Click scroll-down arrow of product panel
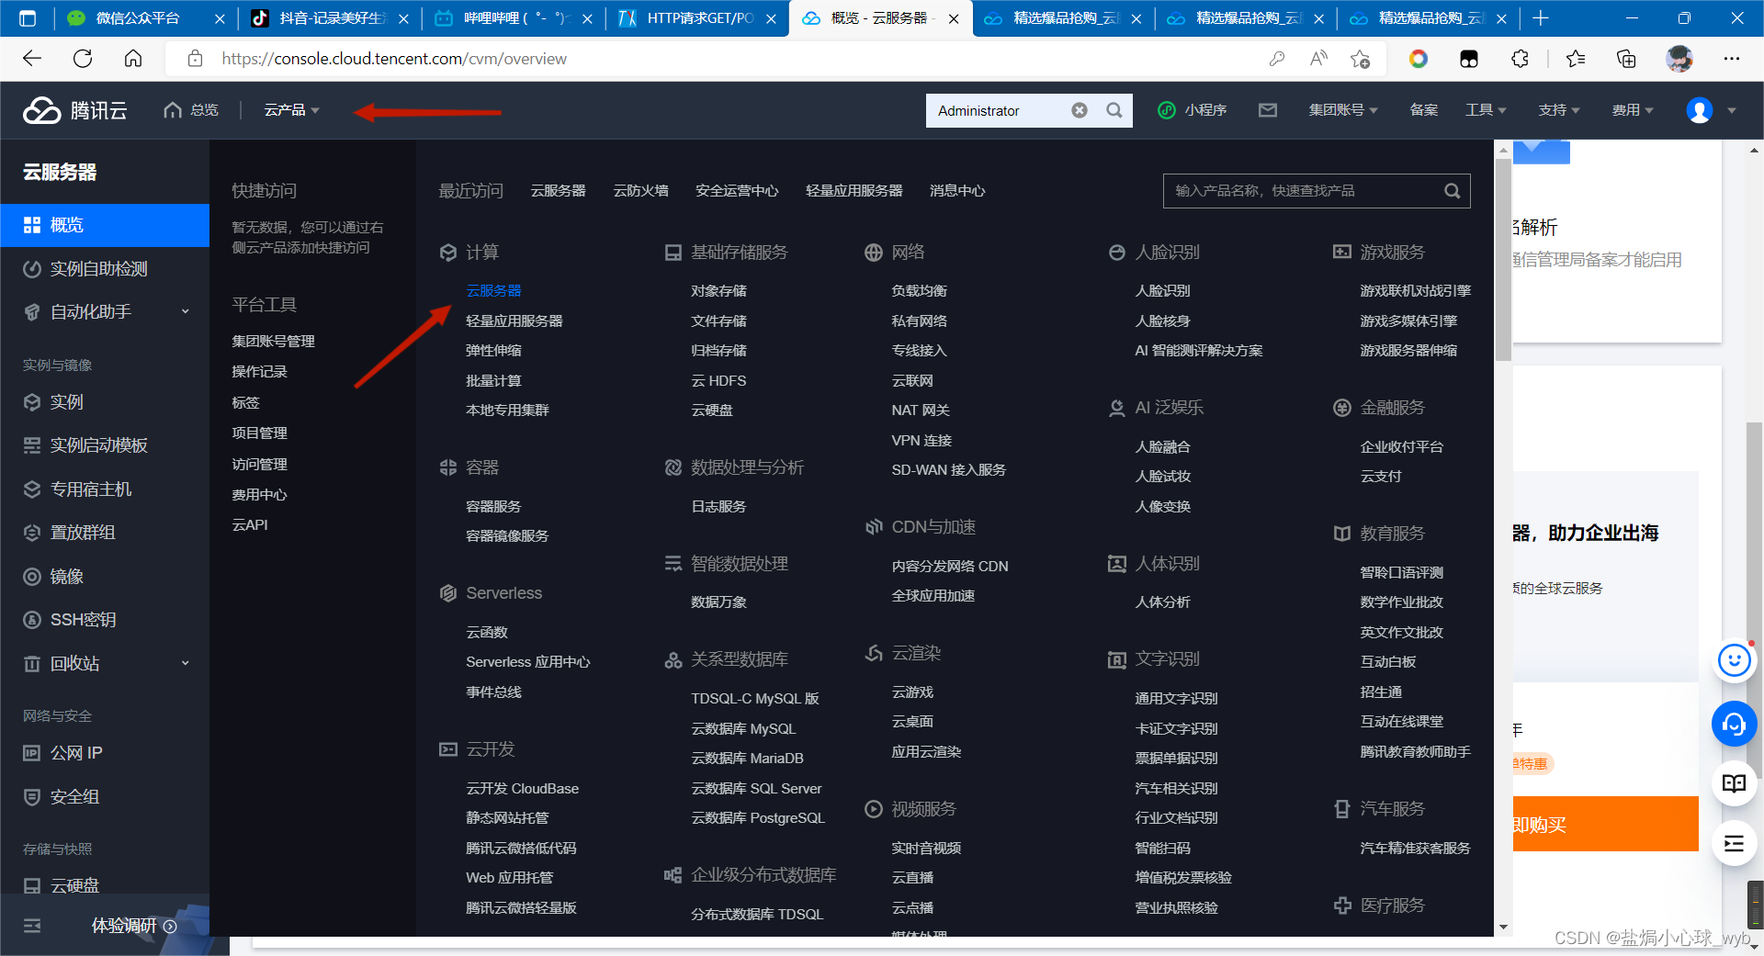The height and width of the screenshot is (956, 1764). coord(1503,928)
